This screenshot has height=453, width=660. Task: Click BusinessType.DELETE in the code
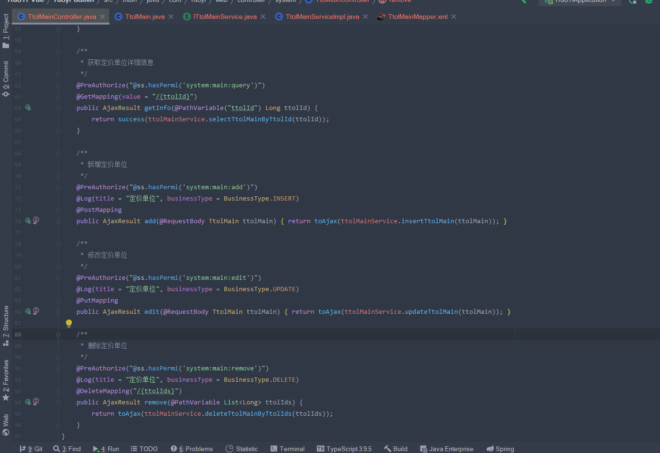[x=260, y=379]
